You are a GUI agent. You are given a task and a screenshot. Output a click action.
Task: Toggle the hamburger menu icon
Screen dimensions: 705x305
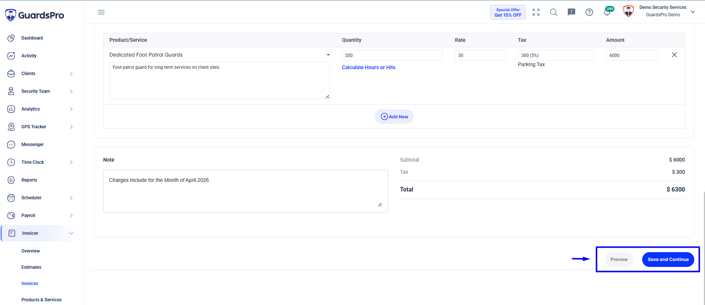[x=101, y=12]
